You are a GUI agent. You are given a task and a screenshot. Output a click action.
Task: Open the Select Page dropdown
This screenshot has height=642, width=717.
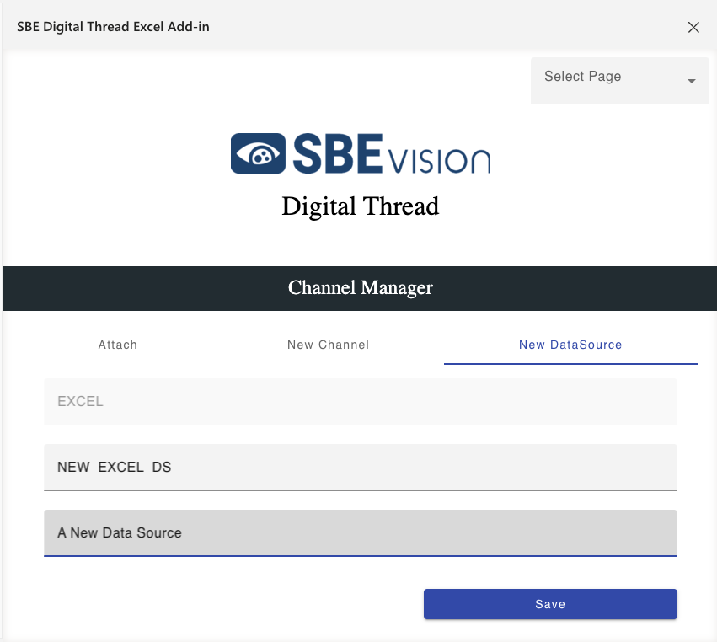pyautogui.click(x=619, y=81)
